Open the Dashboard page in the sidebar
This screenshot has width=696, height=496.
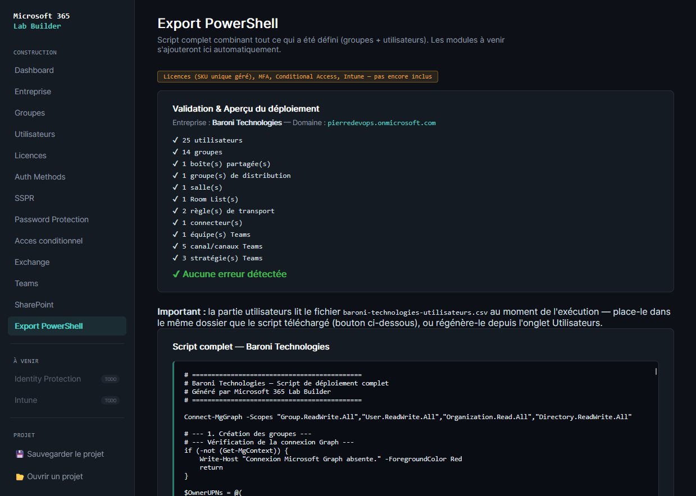pyautogui.click(x=67, y=70)
